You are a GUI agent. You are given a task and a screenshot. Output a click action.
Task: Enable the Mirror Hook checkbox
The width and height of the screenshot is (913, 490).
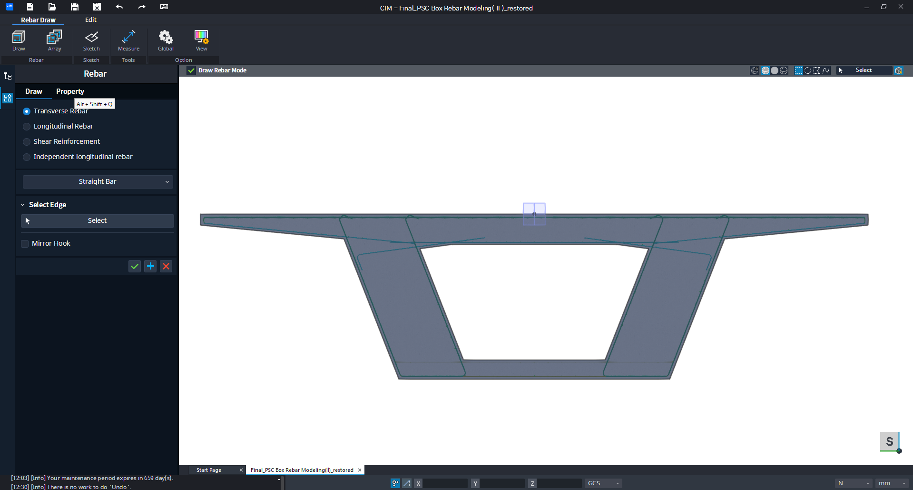coord(25,244)
